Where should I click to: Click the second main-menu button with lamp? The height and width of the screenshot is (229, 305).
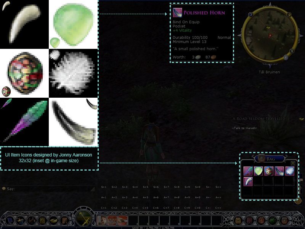[x=21, y=221]
